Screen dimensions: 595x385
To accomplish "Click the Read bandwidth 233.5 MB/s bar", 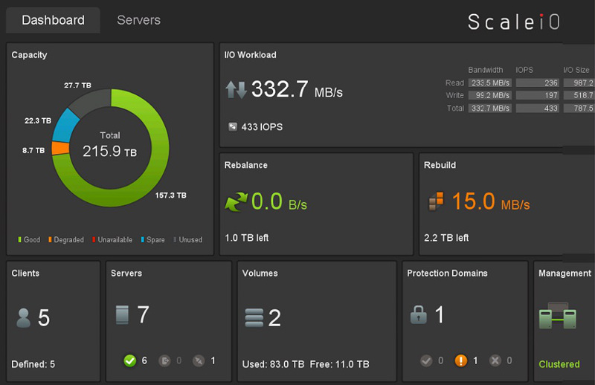I will tap(489, 82).
